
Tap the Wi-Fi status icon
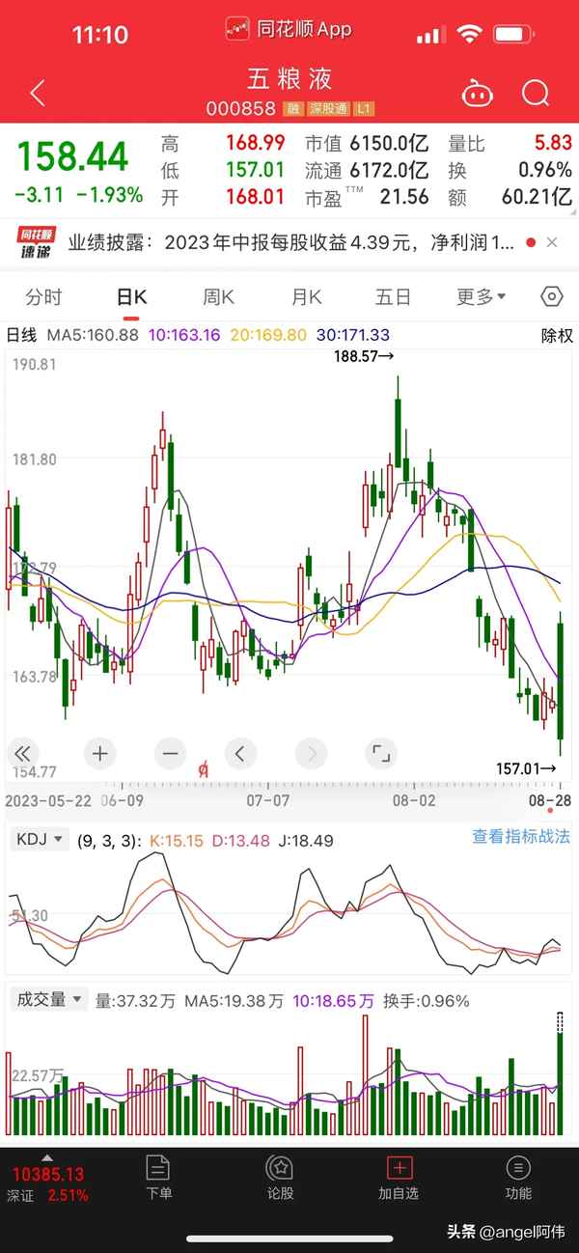tap(470, 35)
